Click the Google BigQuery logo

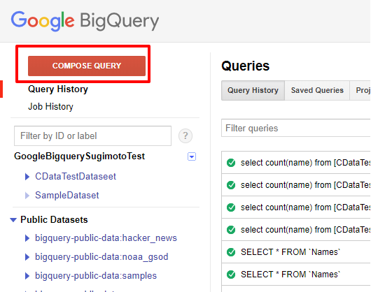click(x=85, y=21)
